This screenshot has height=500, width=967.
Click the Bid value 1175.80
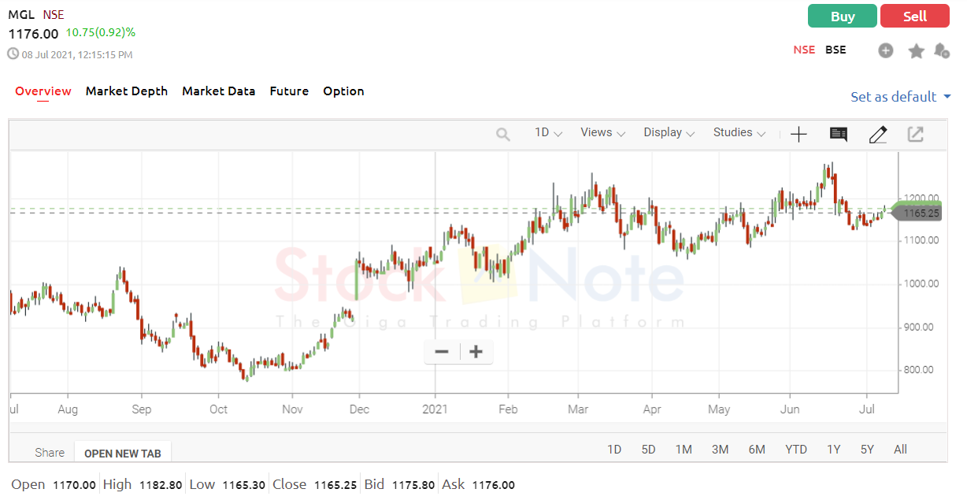click(413, 485)
